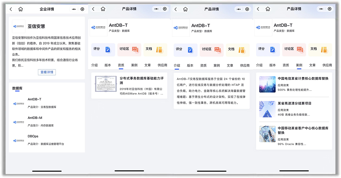The height and width of the screenshot is (178, 341).
Task: Open 讨论区 card in the 案例 product screen
Action: 294,50
